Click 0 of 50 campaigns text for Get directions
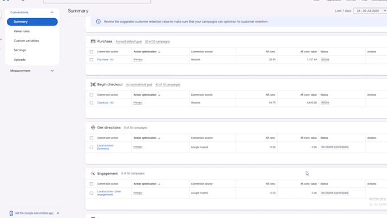The width and height of the screenshot is (387, 218). click(135, 128)
